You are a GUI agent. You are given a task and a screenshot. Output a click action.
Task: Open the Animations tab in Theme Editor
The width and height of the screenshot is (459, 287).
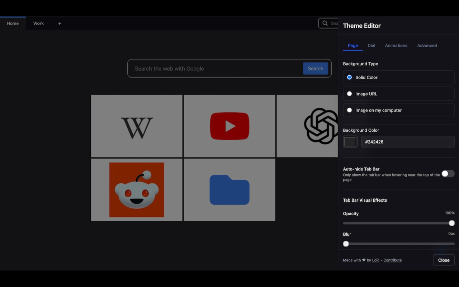[396, 46]
